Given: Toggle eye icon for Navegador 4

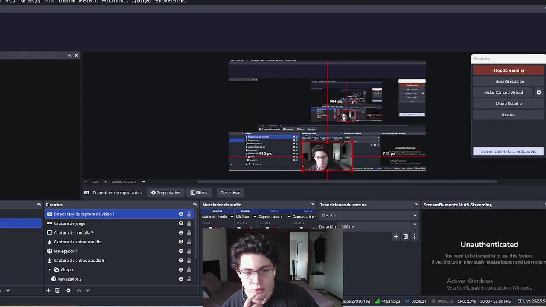Looking at the screenshot, I should click(x=181, y=251).
